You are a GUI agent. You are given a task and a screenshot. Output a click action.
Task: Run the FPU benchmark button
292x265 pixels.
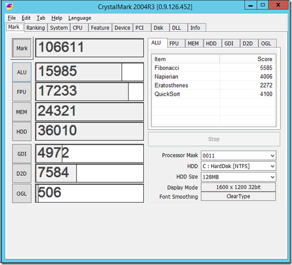pyautogui.click(x=22, y=92)
